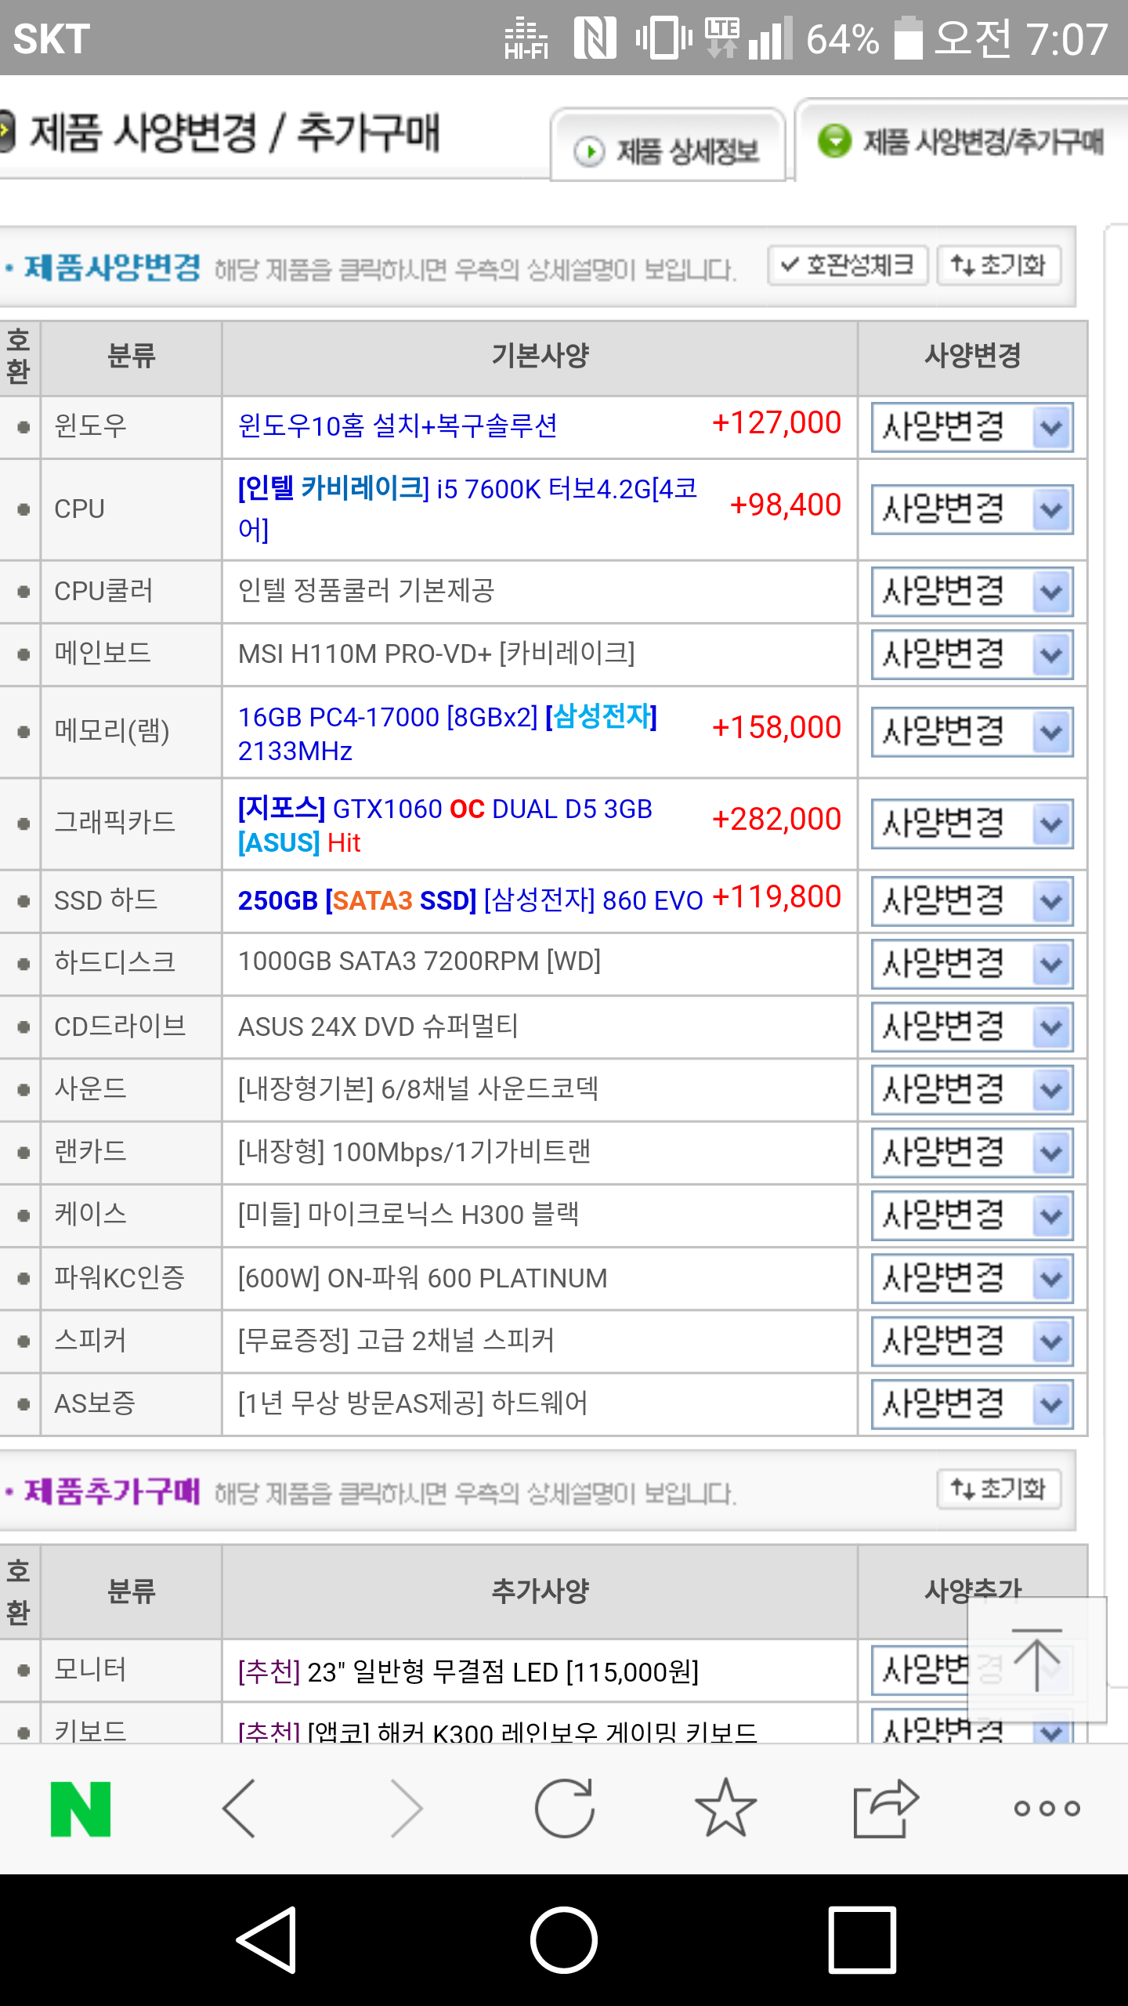Image resolution: width=1128 pixels, height=2006 pixels.
Task: Select 제품 사양변경/추가구매 tab
Action: click(962, 141)
